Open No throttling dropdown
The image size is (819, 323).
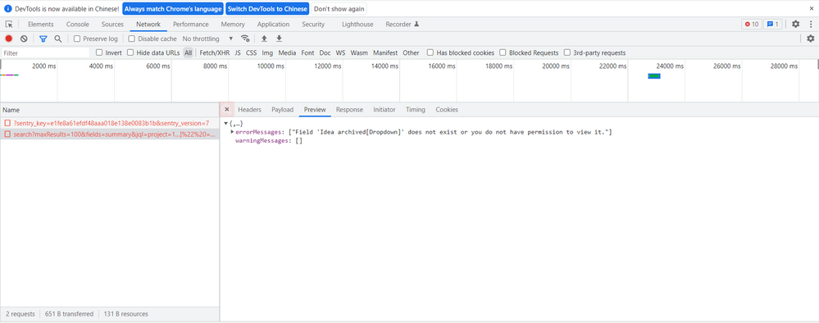pyautogui.click(x=208, y=39)
